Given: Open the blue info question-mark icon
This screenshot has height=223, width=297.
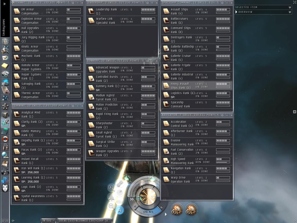Looking at the screenshot, I should tap(5, 179).
